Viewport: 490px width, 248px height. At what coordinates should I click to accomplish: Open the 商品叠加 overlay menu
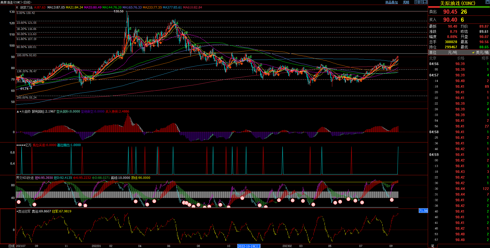(391, 2)
